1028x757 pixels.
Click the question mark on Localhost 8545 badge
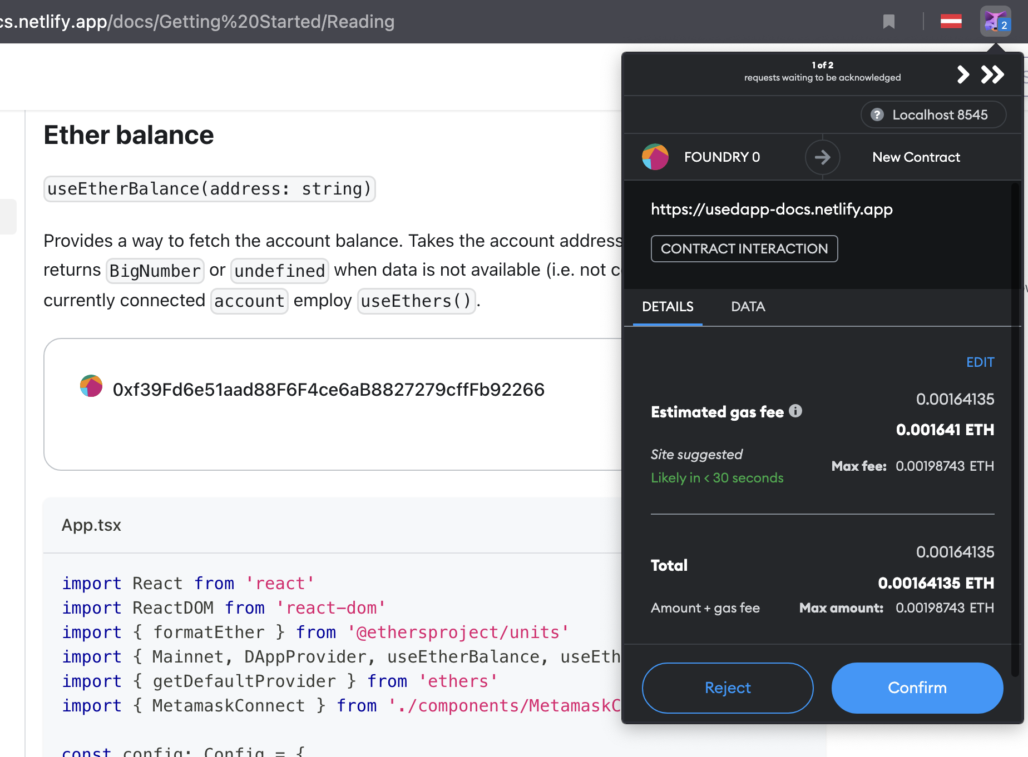(x=878, y=114)
